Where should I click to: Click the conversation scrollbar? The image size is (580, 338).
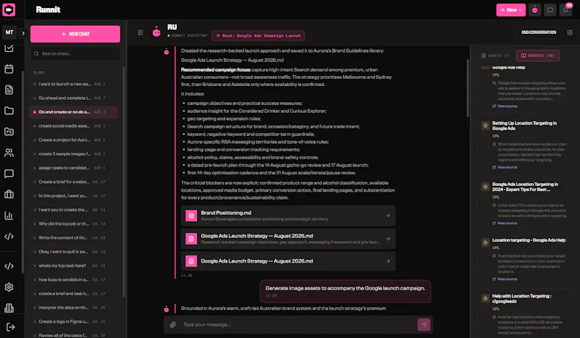[x=468, y=88]
